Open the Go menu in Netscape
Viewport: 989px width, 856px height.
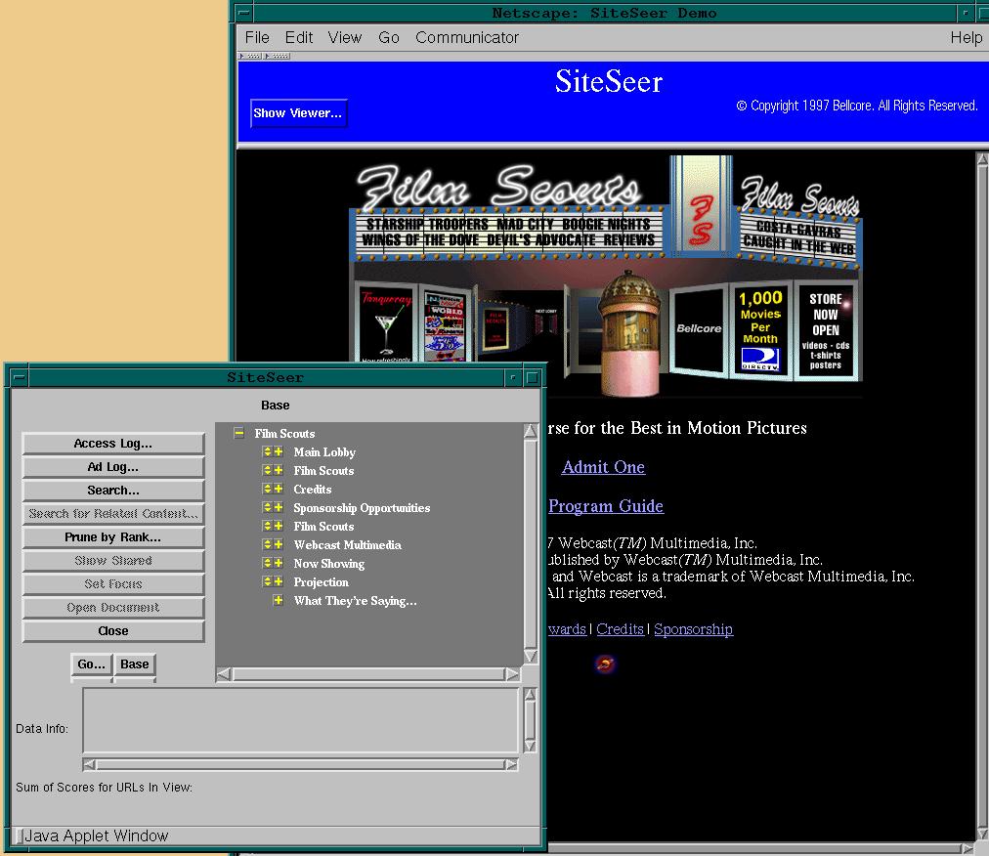click(x=389, y=38)
